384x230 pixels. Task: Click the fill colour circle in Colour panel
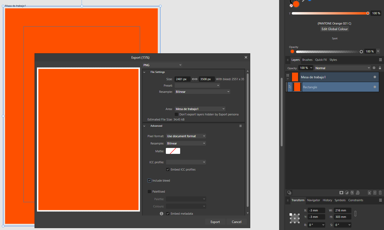(296, 4)
